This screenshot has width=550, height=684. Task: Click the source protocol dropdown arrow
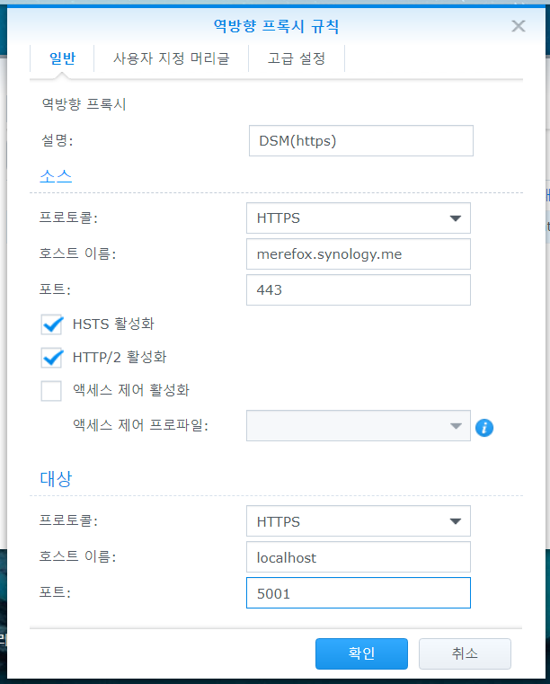pyautogui.click(x=456, y=218)
